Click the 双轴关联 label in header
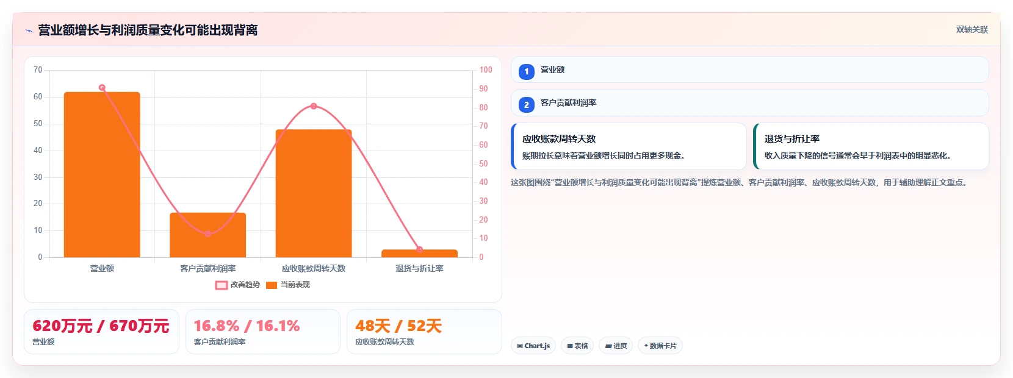This screenshot has height=378, width=1013. click(972, 30)
